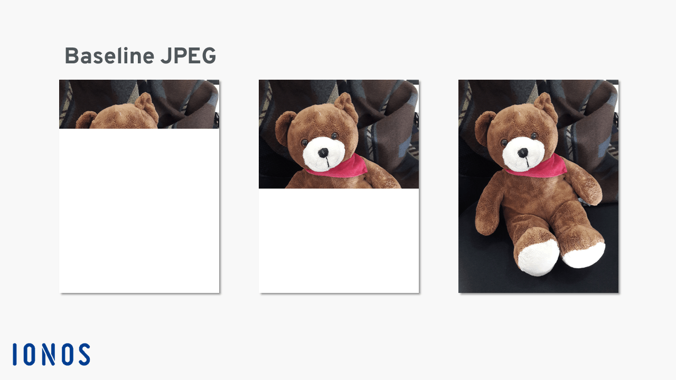Click the blank unloaded area of middle image
Image resolution: width=676 pixels, height=380 pixels.
tap(339, 241)
